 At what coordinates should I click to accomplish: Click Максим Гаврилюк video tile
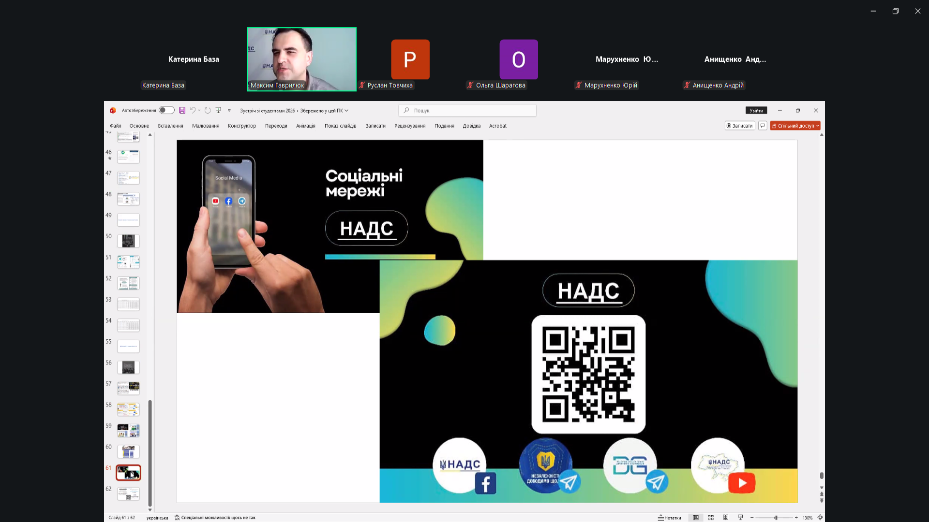(x=302, y=59)
